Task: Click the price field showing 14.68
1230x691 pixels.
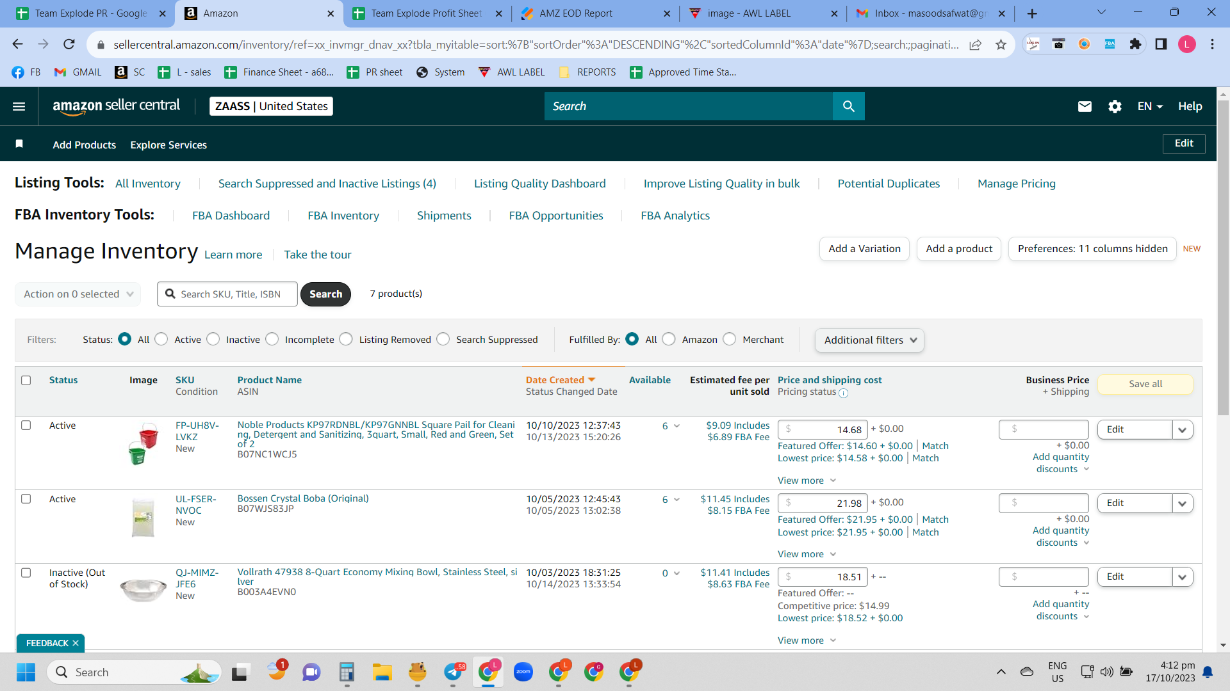Action: [x=823, y=430]
